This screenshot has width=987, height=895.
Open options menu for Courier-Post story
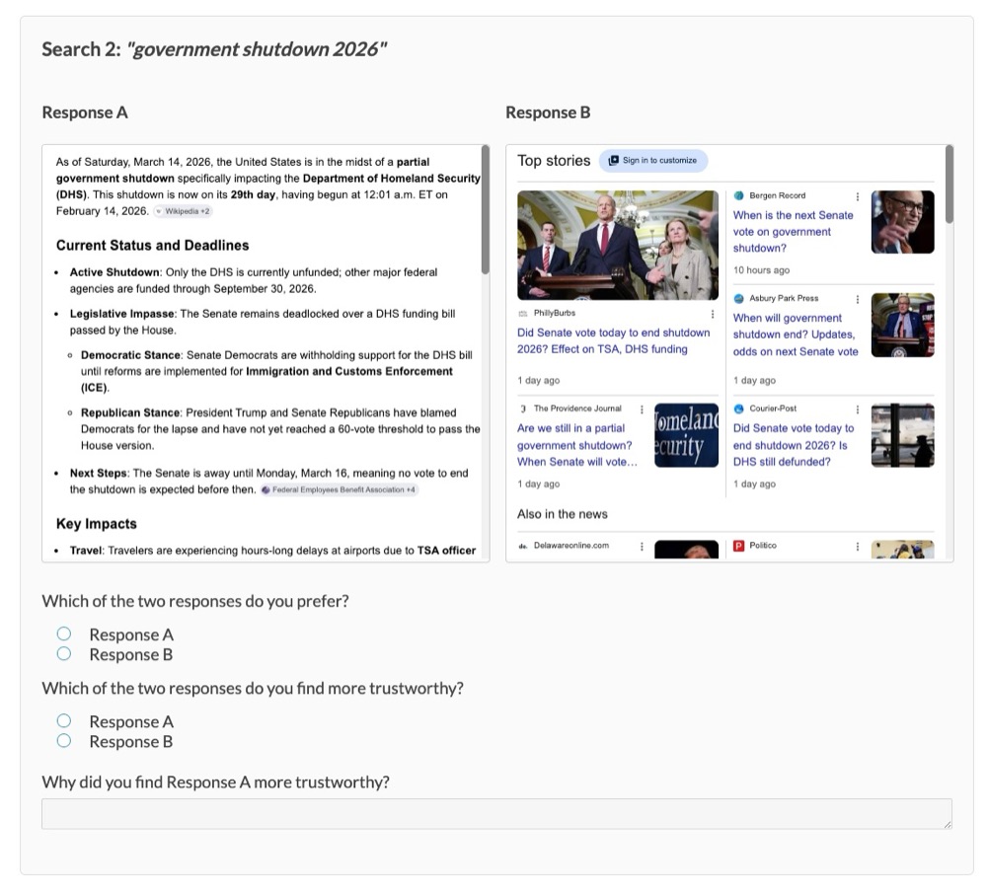pos(858,410)
